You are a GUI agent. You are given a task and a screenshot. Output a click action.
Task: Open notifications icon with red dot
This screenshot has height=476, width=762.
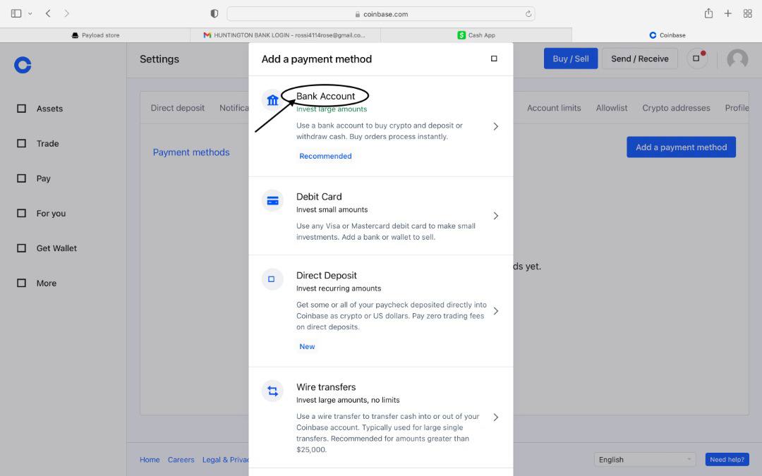tap(696, 59)
